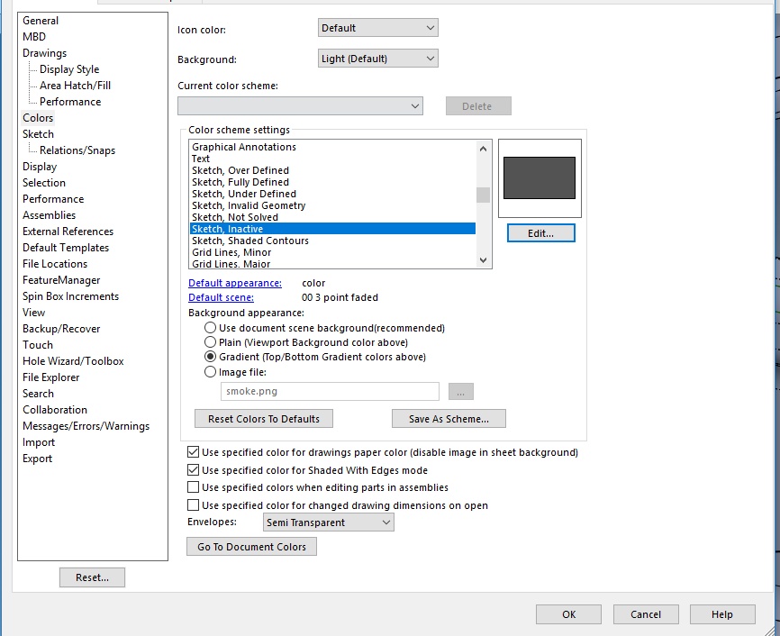Open Display Style under Drawings
The width and height of the screenshot is (780, 636).
coord(69,69)
